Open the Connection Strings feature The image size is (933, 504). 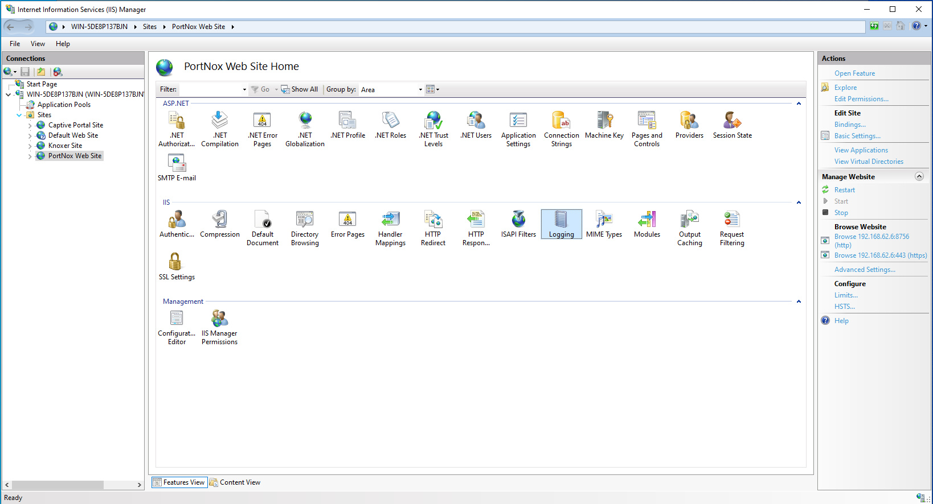coord(562,129)
